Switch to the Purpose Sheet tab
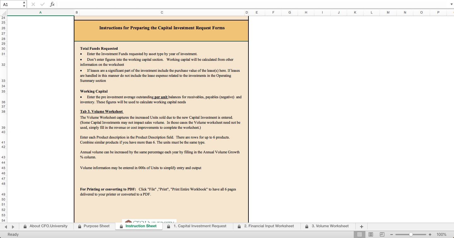Screen dimensions: 454x238 94,226
